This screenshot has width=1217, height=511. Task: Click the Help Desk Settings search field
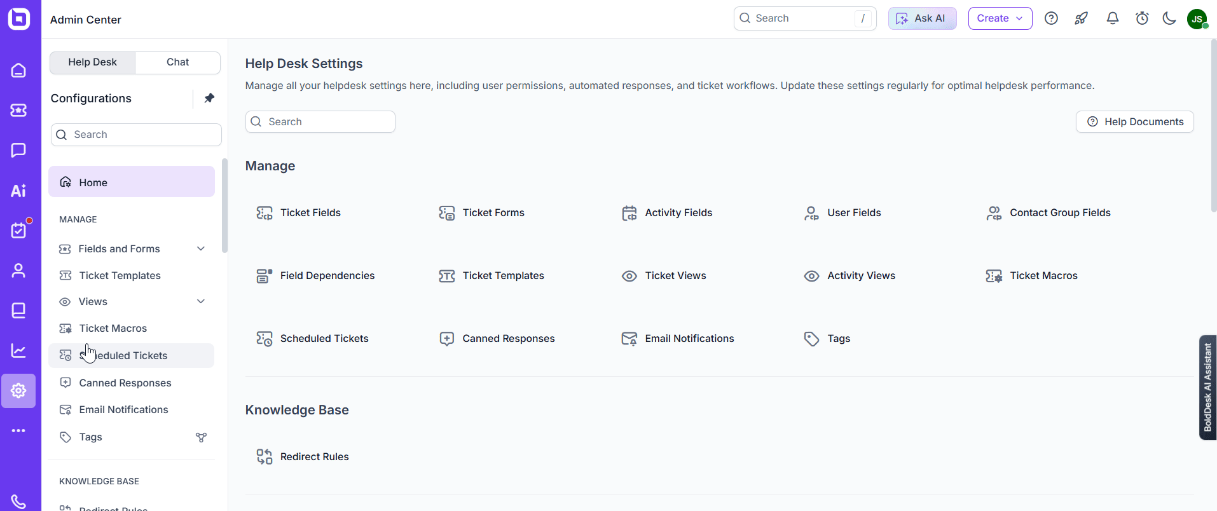320,121
